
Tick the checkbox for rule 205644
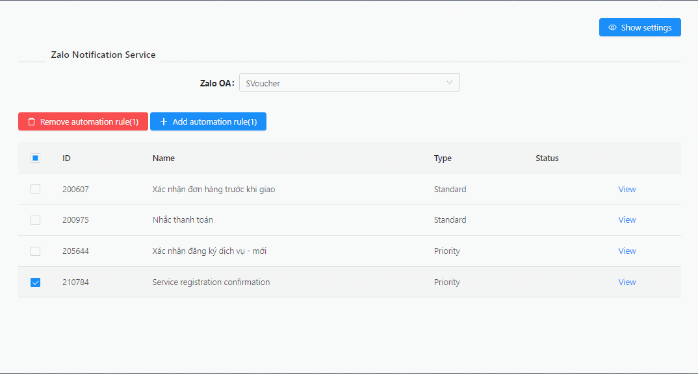pyautogui.click(x=36, y=251)
